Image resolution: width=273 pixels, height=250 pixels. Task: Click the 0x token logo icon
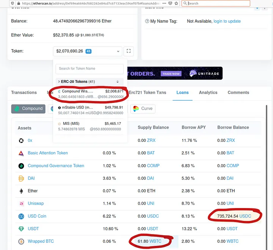pyautogui.click(x=21, y=140)
